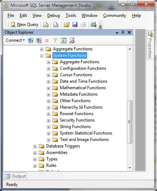Expand Security Functions folder
This screenshot has height=191, width=157.
coord(48,120)
